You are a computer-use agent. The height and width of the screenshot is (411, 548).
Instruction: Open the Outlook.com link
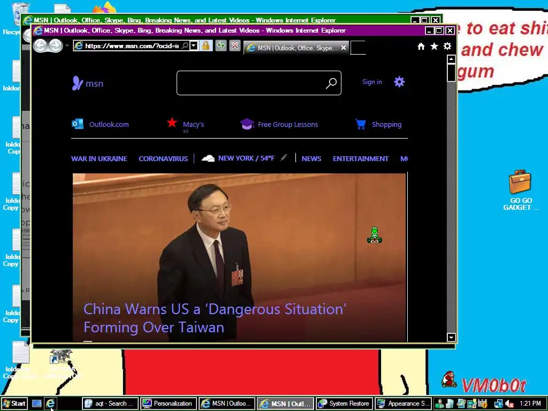pos(109,124)
